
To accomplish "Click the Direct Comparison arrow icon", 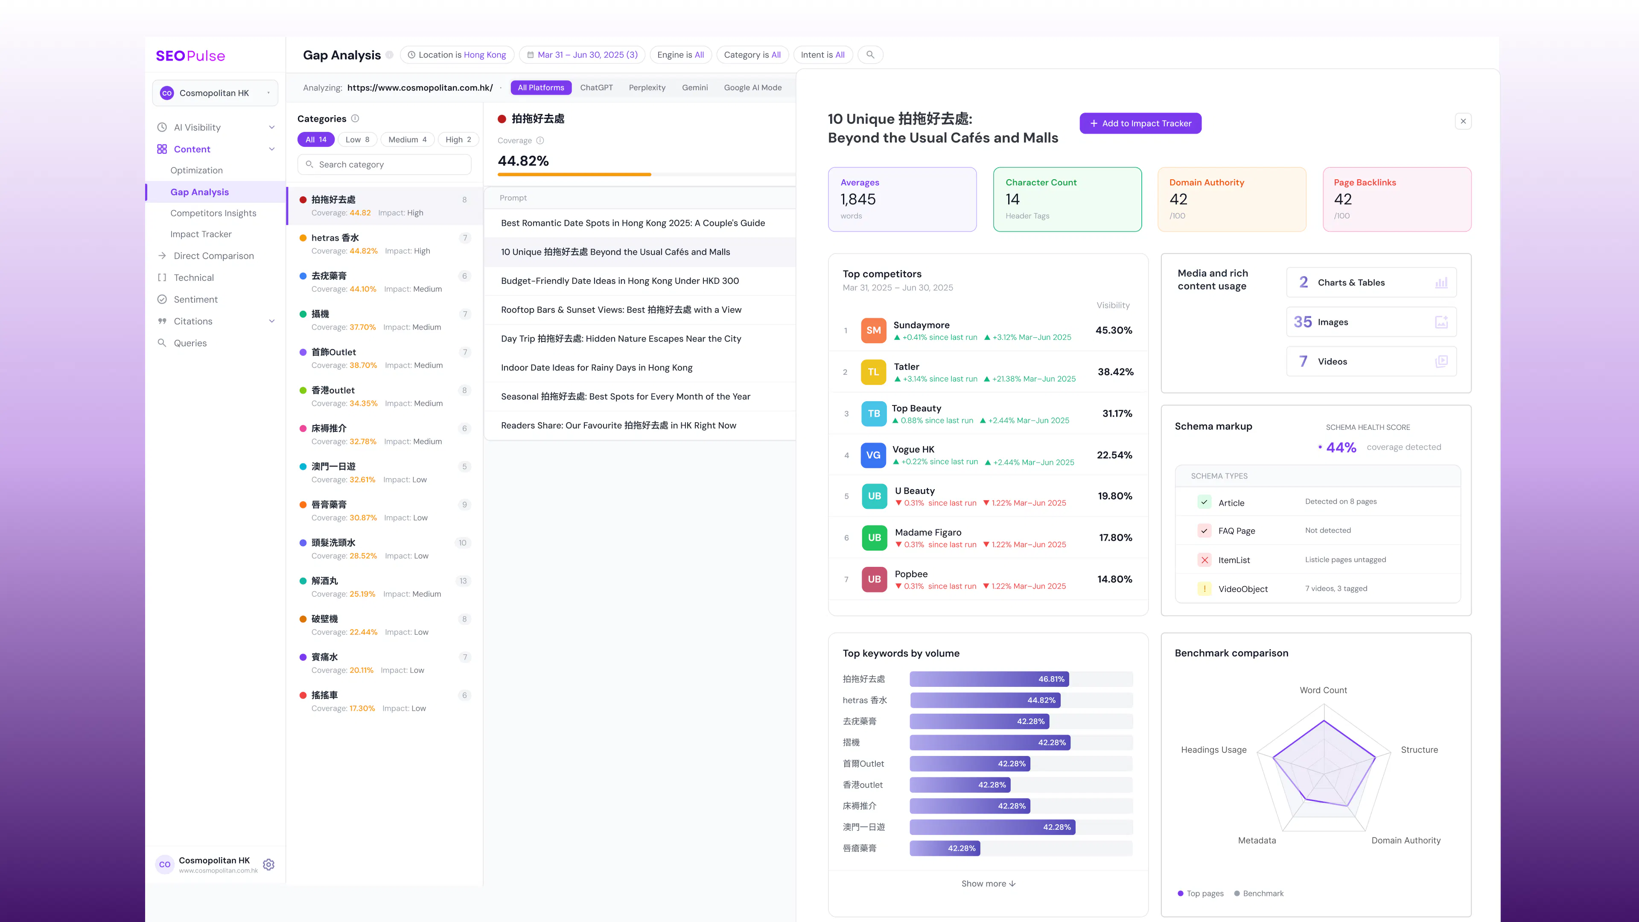I will (162, 256).
